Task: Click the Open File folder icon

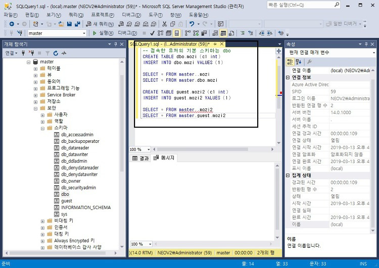Action: (x=61, y=24)
